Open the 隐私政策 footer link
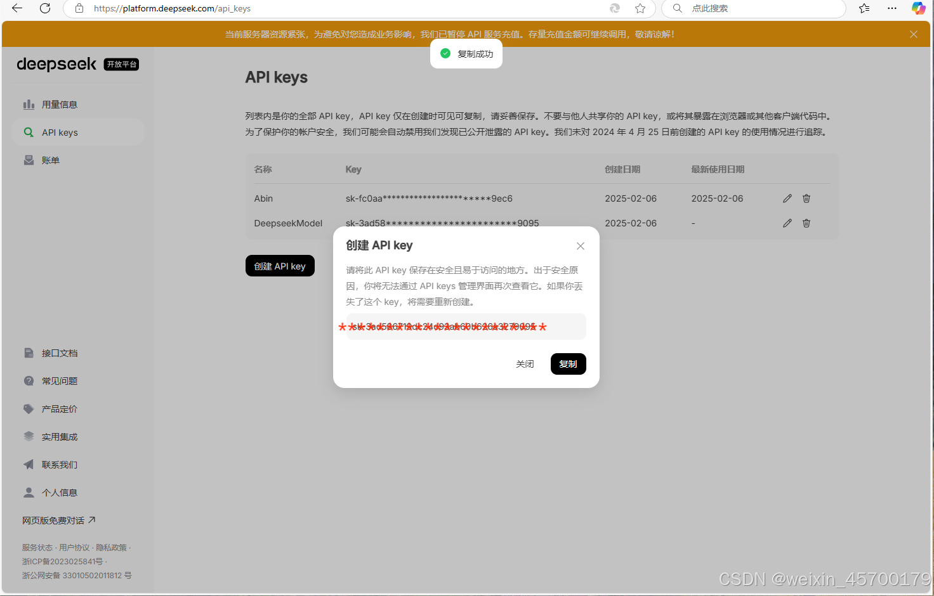934x596 pixels. click(111, 548)
